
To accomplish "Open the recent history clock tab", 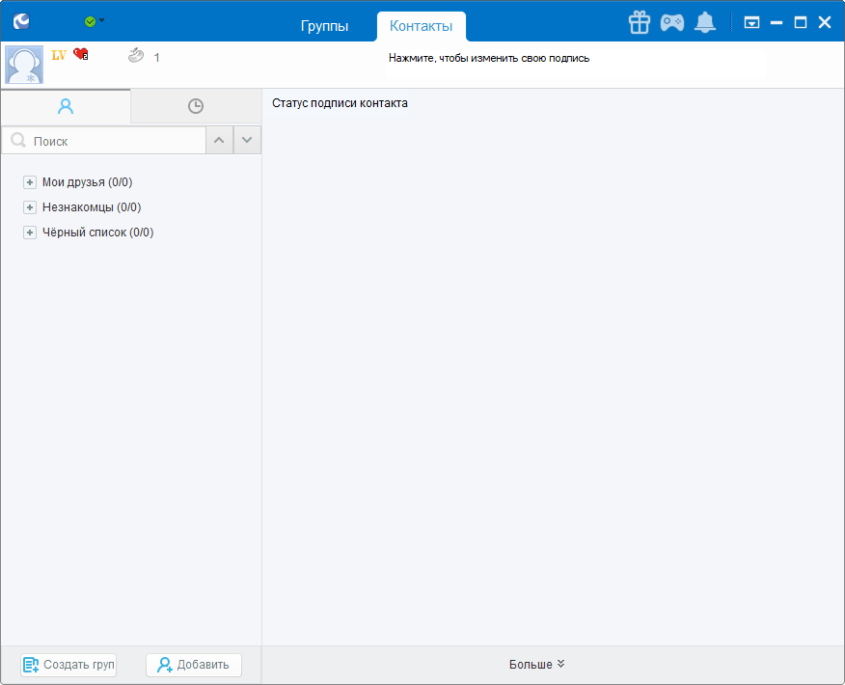I will pos(196,107).
